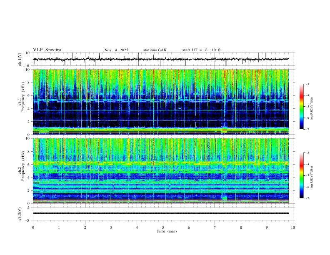This screenshot has height=255, width=330.
Task: Click the ch.2 "Frequency (kHz)" axis label
Action: click(x=23, y=166)
